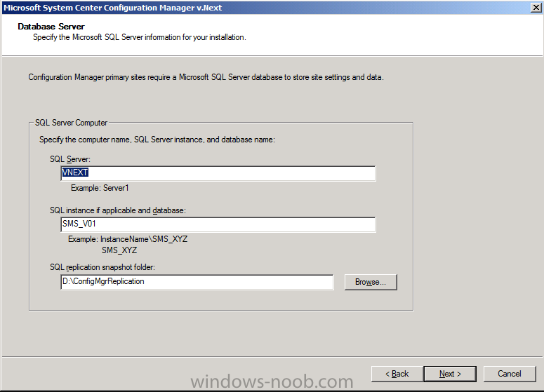This screenshot has height=392, width=544.
Task: Click the "SQL Server:" field label
Action: point(70,159)
